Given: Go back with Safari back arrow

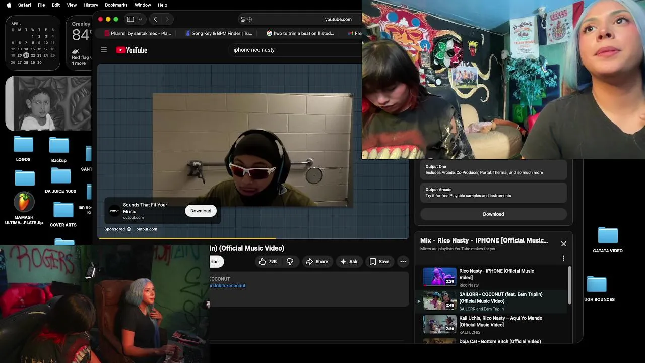Looking at the screenshot, I should [x=155, y=19].
